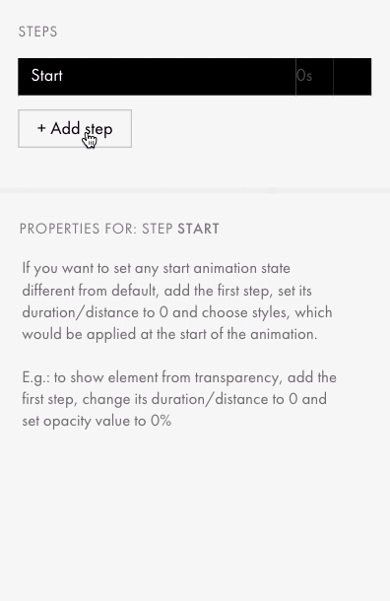Select the Start step row
This screenshot has width=390, height=601.
coord(195,76)
